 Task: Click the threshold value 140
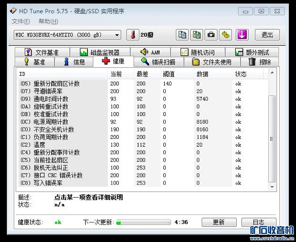[x=167, y=84]
